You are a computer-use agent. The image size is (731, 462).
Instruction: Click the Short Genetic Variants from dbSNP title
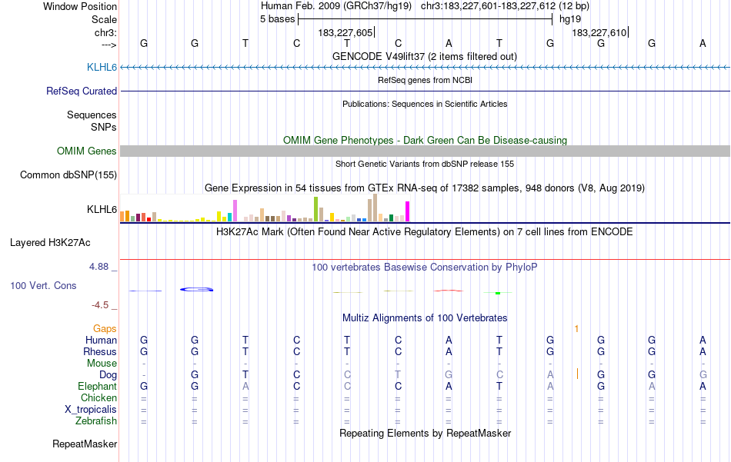click(425, 164)
